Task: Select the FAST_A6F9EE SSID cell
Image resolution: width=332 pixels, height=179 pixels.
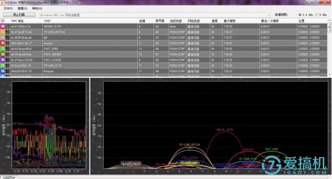Action: [x=90, y=54]
